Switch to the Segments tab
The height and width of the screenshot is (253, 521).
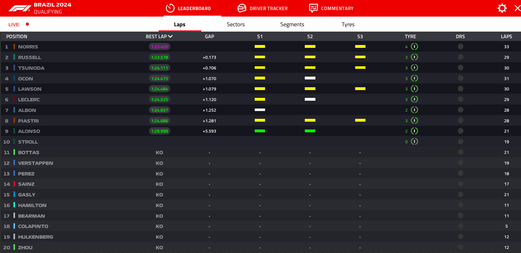(x=292, y=24)
